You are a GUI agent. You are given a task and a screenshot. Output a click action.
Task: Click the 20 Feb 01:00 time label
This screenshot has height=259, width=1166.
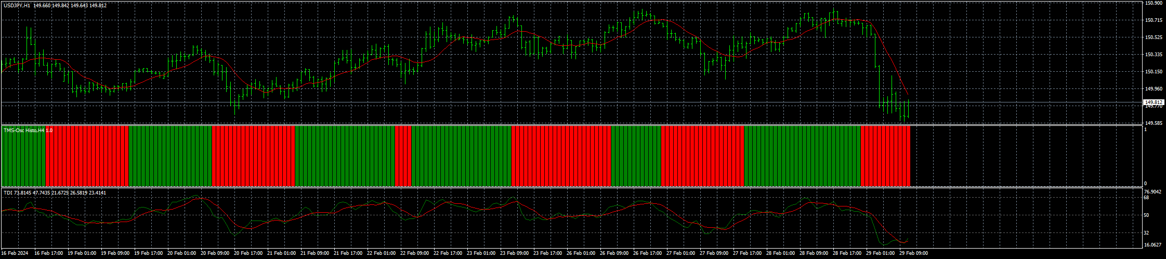coord(181,254)
